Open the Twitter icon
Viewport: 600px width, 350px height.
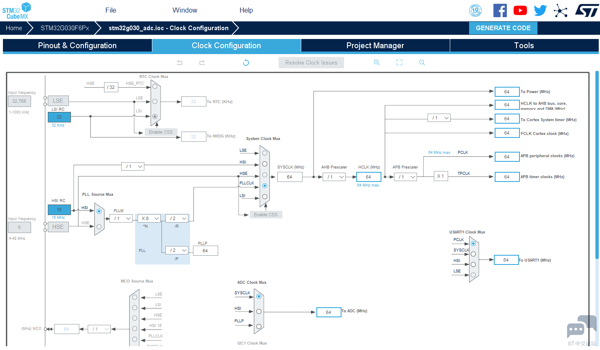[540, 10]
